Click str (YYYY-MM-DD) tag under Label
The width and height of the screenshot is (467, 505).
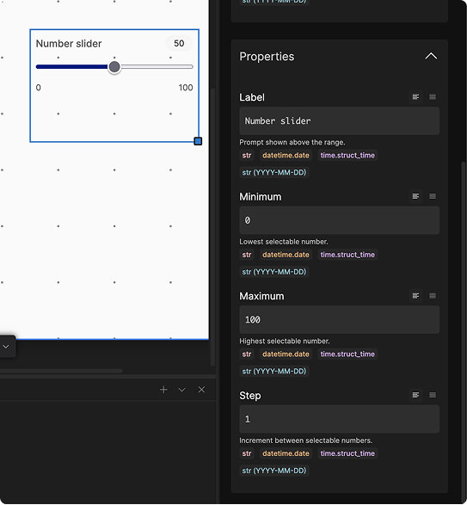click(x=274, y=172)
